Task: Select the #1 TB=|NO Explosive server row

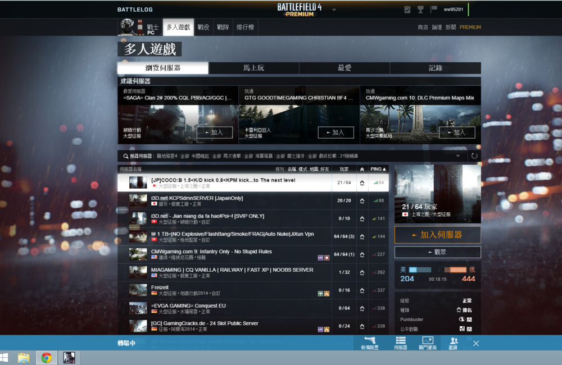Action: click(x=253, y=236)
